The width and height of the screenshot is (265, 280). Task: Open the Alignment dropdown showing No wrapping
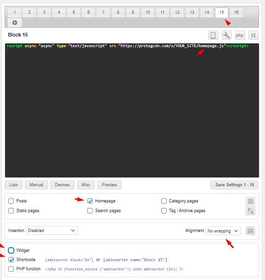(223, 231)
